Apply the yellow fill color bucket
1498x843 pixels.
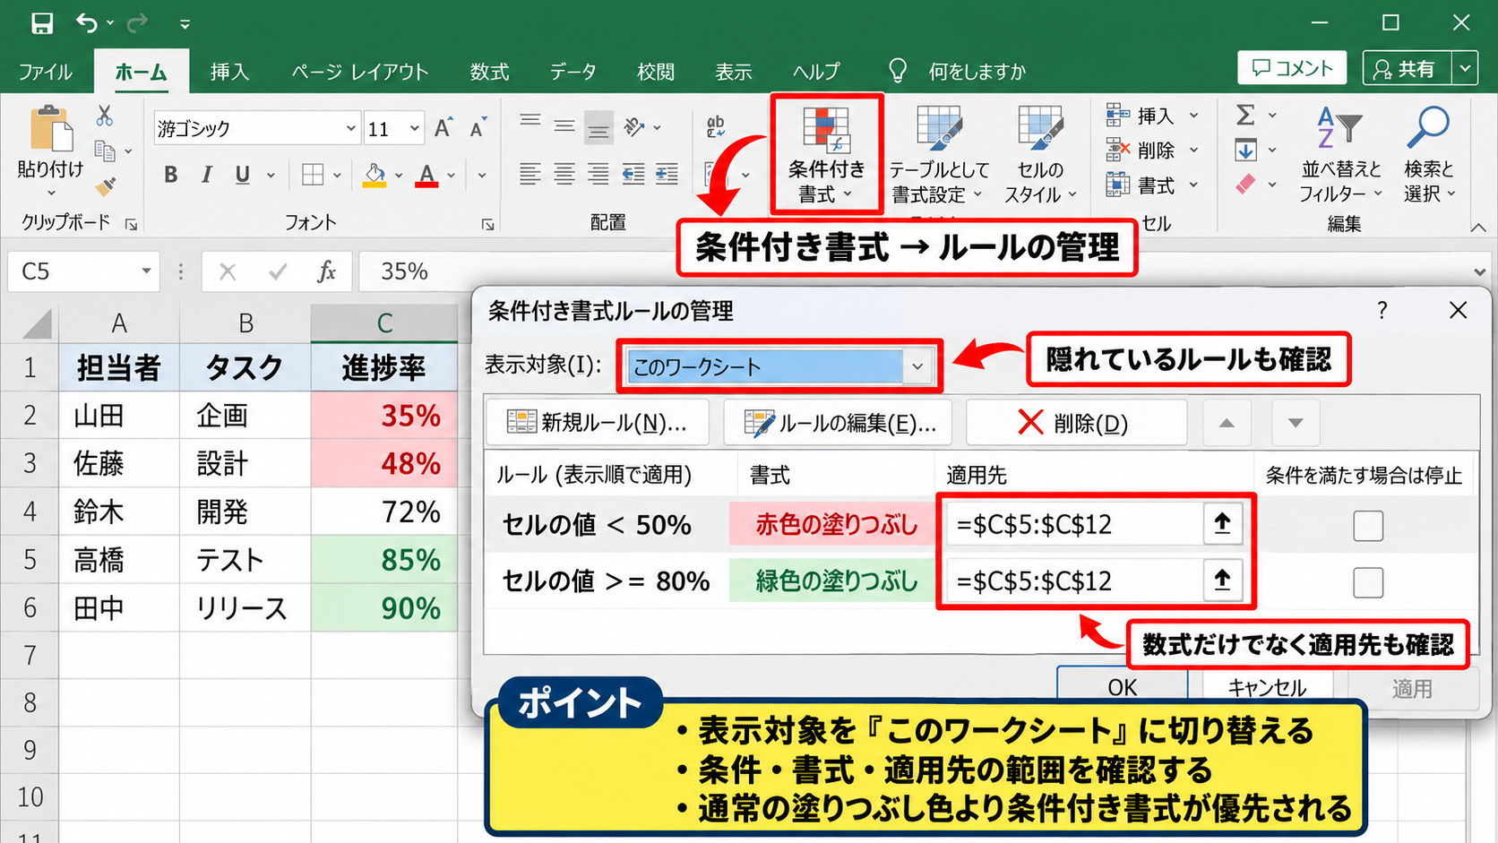(x=374, y=175)
